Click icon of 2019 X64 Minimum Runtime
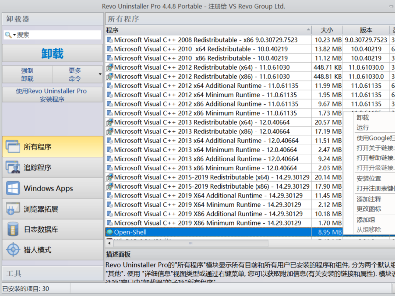 (110, 205)
